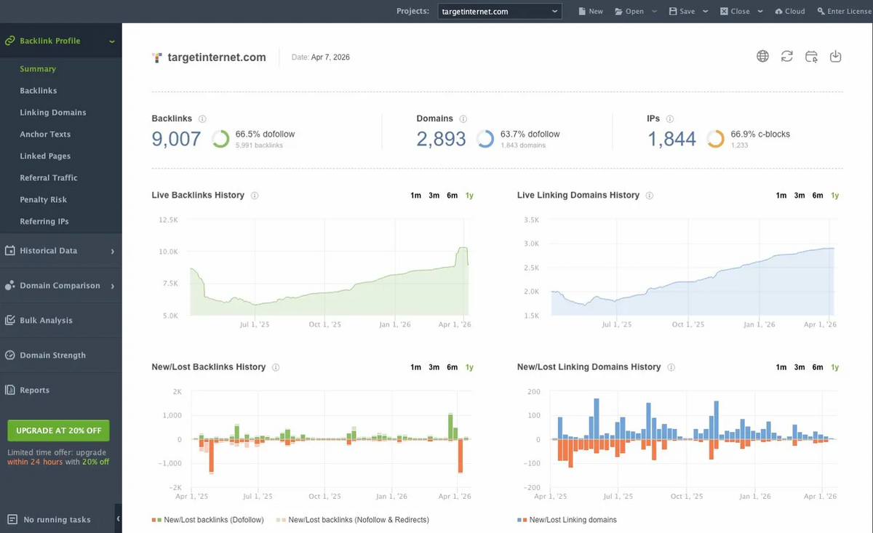This screenshot has width=873, height=533.
Task: Select 1m range on Live Backlinks History
Action: (415, 196)
